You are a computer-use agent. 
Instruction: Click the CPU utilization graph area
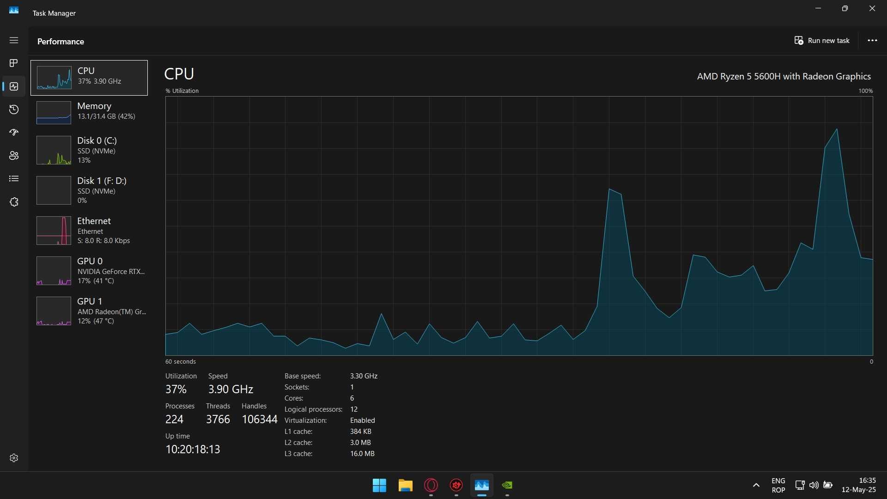pos(519,226)
